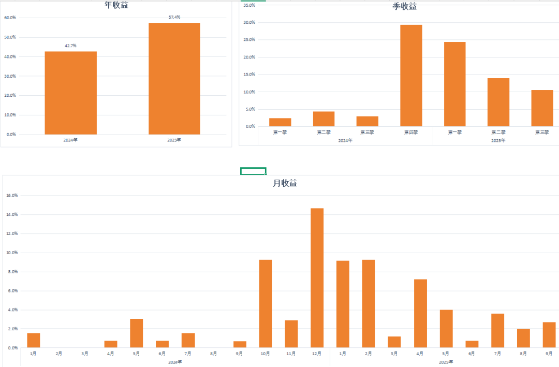Select the 42.7% data label
Viewport: 559px width, 367px height.
[x=70, y=46]
